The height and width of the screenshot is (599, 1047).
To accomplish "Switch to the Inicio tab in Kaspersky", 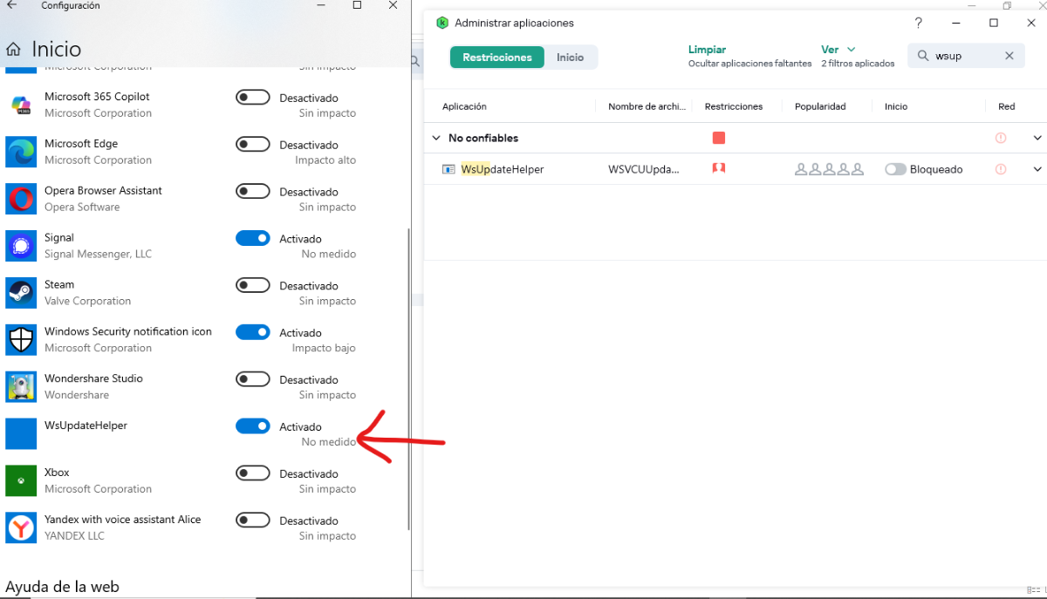I will point(571,58).
